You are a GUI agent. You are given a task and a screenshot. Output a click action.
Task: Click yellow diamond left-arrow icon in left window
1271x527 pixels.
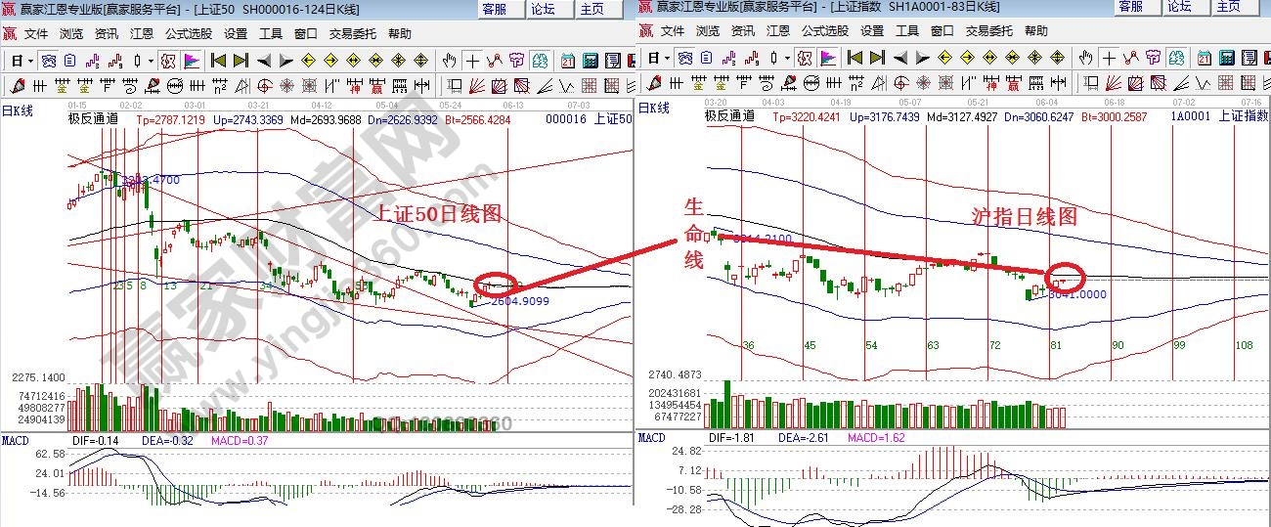pos(309,61)
